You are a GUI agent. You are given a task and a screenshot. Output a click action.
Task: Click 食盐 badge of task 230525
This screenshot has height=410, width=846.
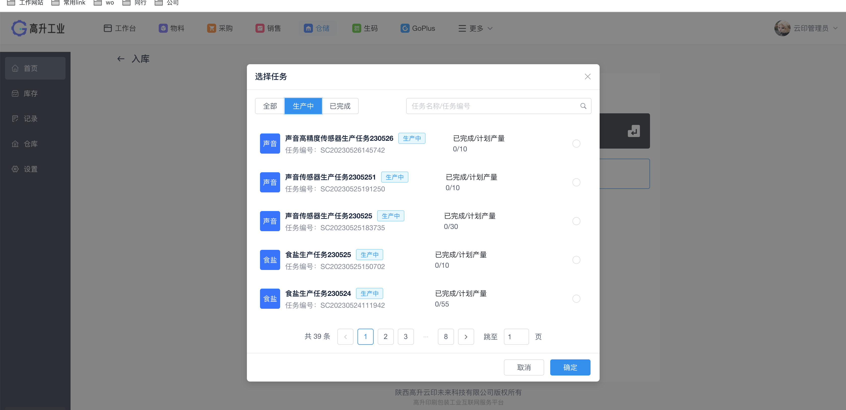270,260
